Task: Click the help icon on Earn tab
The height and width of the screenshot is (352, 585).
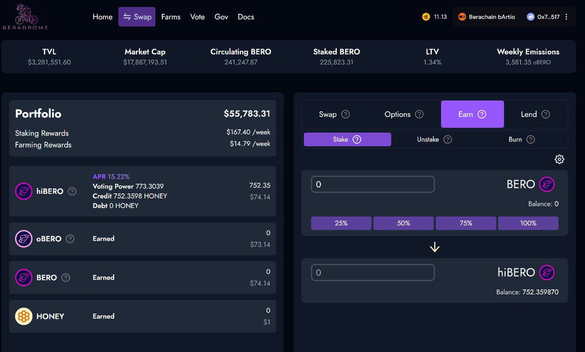Action: coord(482,114)
